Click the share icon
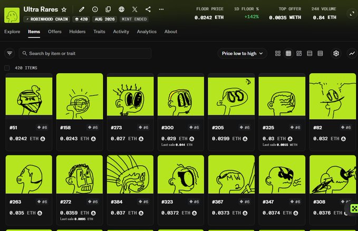The width and height of the screenshot is (358, 231). (x=148, y=9)
